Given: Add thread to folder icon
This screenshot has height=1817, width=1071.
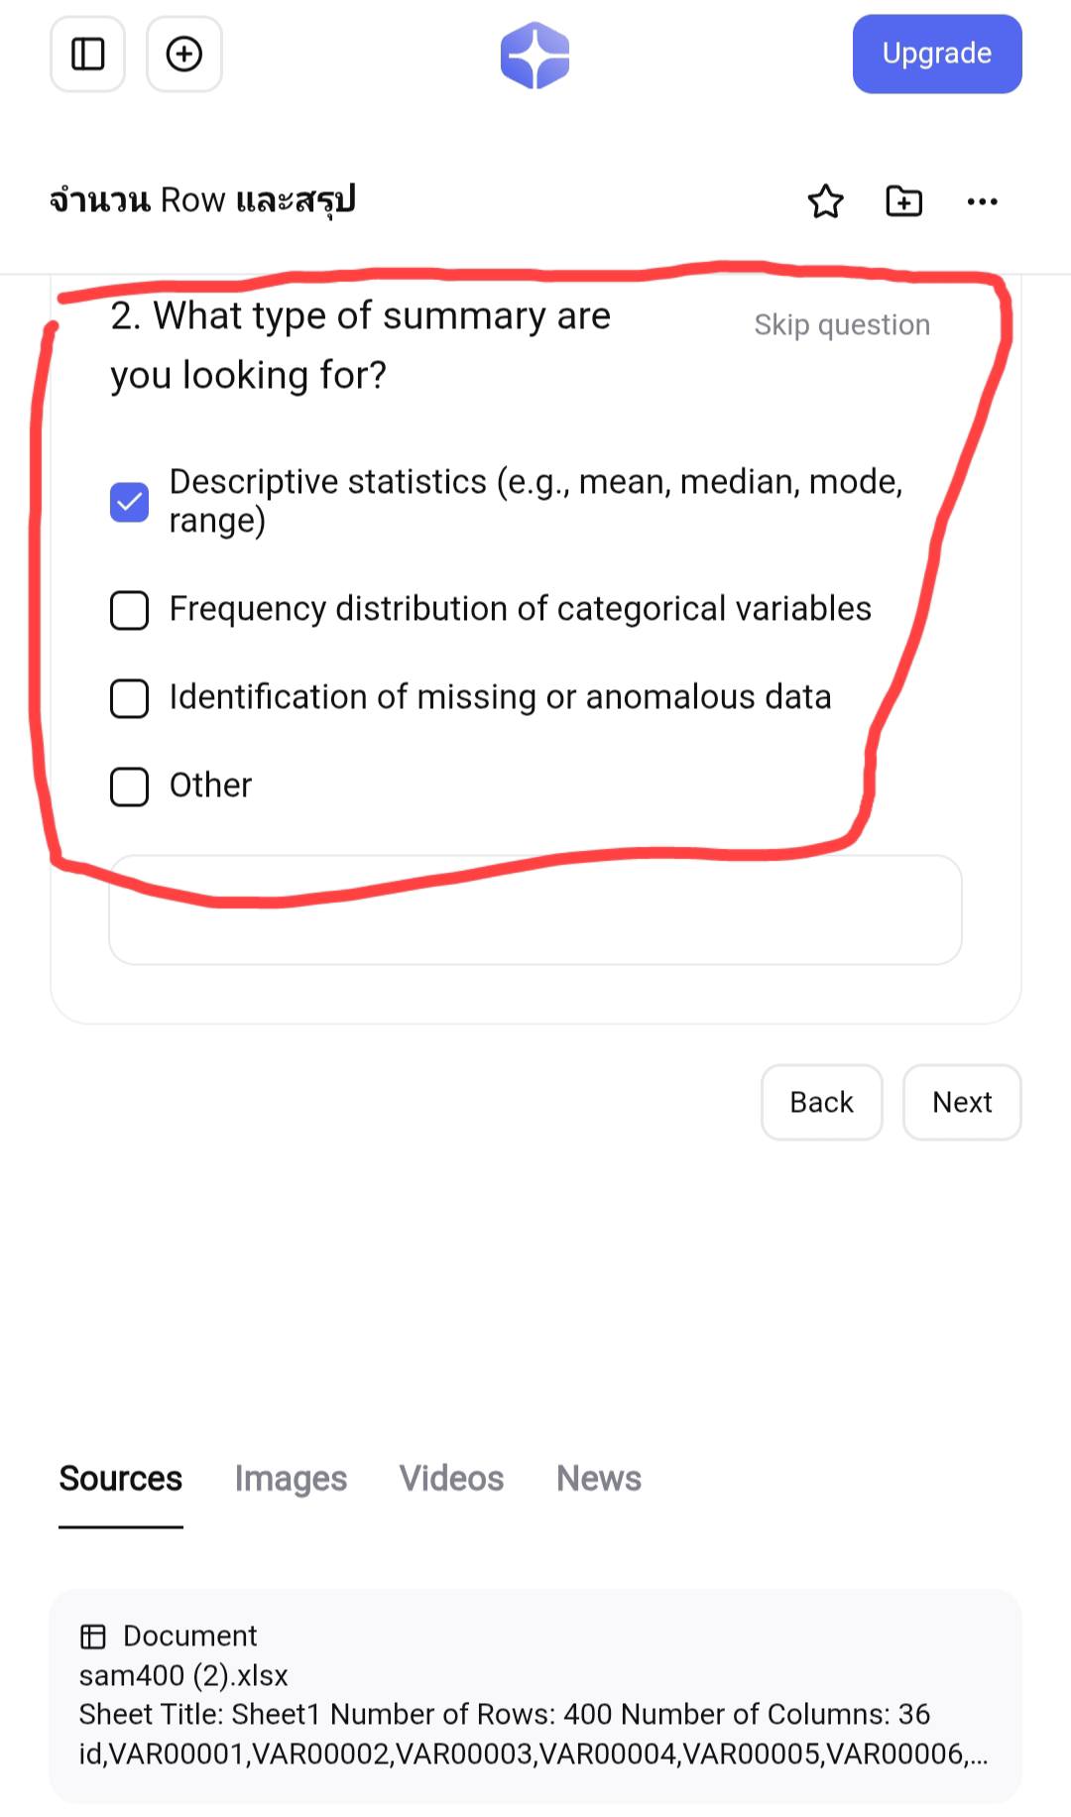Looking at the screenshot, I should [903, 201].
